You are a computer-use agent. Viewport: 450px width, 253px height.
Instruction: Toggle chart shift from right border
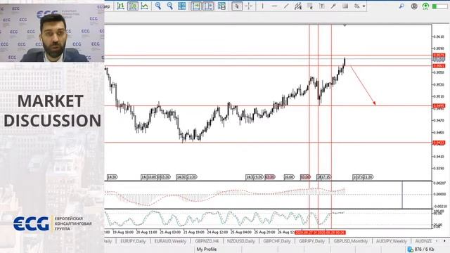click(208, 6)
